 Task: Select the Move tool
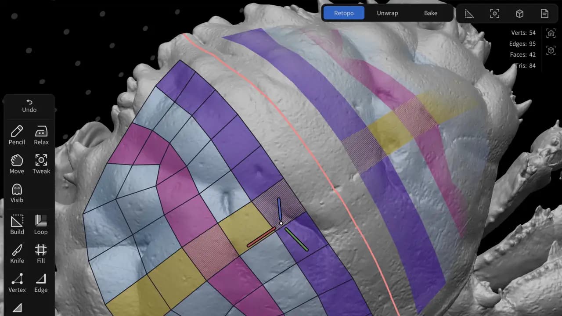[x=17, y=164]
